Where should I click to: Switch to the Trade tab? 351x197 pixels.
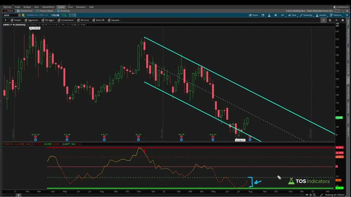click(17, 7)
